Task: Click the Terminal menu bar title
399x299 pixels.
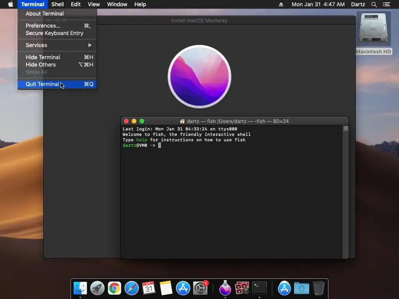Action: (33, 4)
